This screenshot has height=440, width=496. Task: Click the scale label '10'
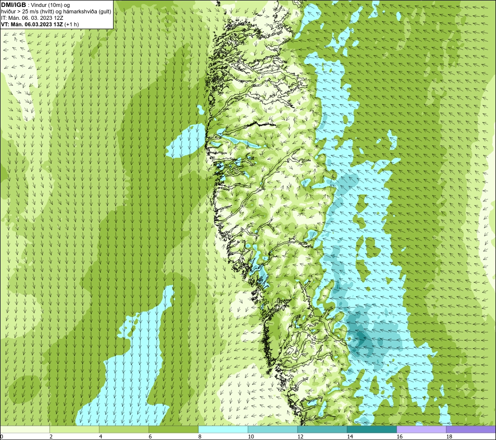click(x=250, y=437)
